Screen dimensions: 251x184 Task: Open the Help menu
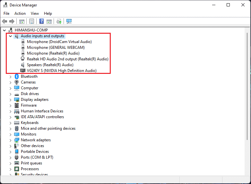click(48, 13)
